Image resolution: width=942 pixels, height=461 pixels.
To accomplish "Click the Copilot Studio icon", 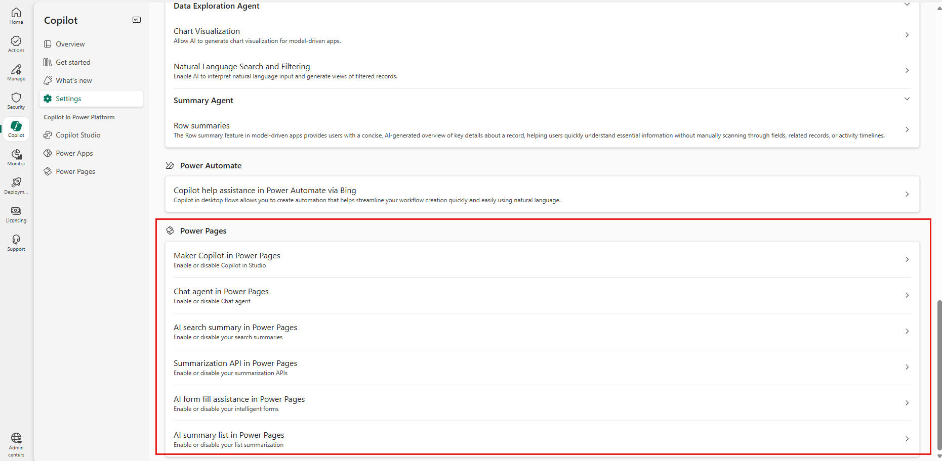I will pos(48,135).
